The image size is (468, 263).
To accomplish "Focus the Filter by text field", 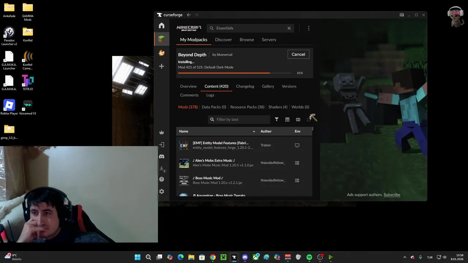I will click(x=239, y=119).
